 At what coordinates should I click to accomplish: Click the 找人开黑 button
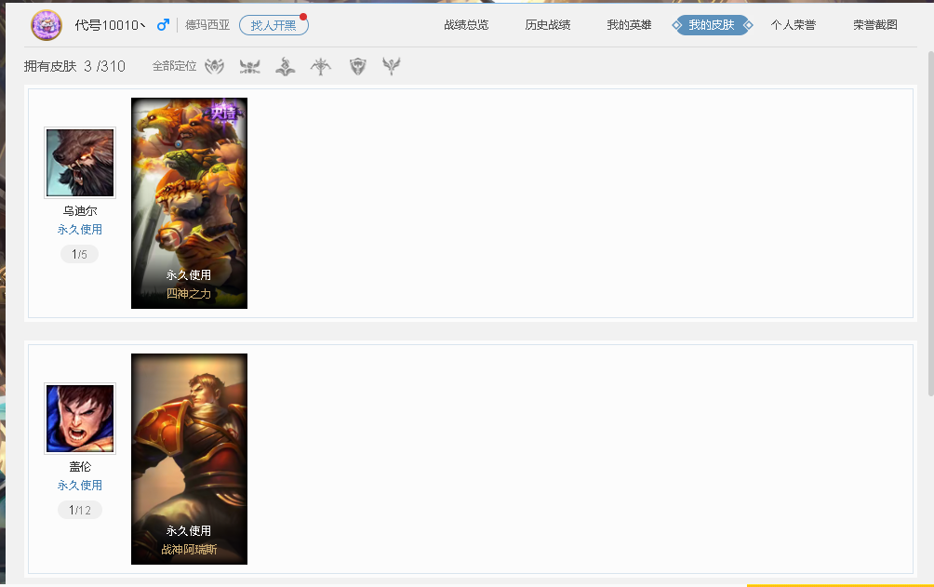[x=274, y=25]
